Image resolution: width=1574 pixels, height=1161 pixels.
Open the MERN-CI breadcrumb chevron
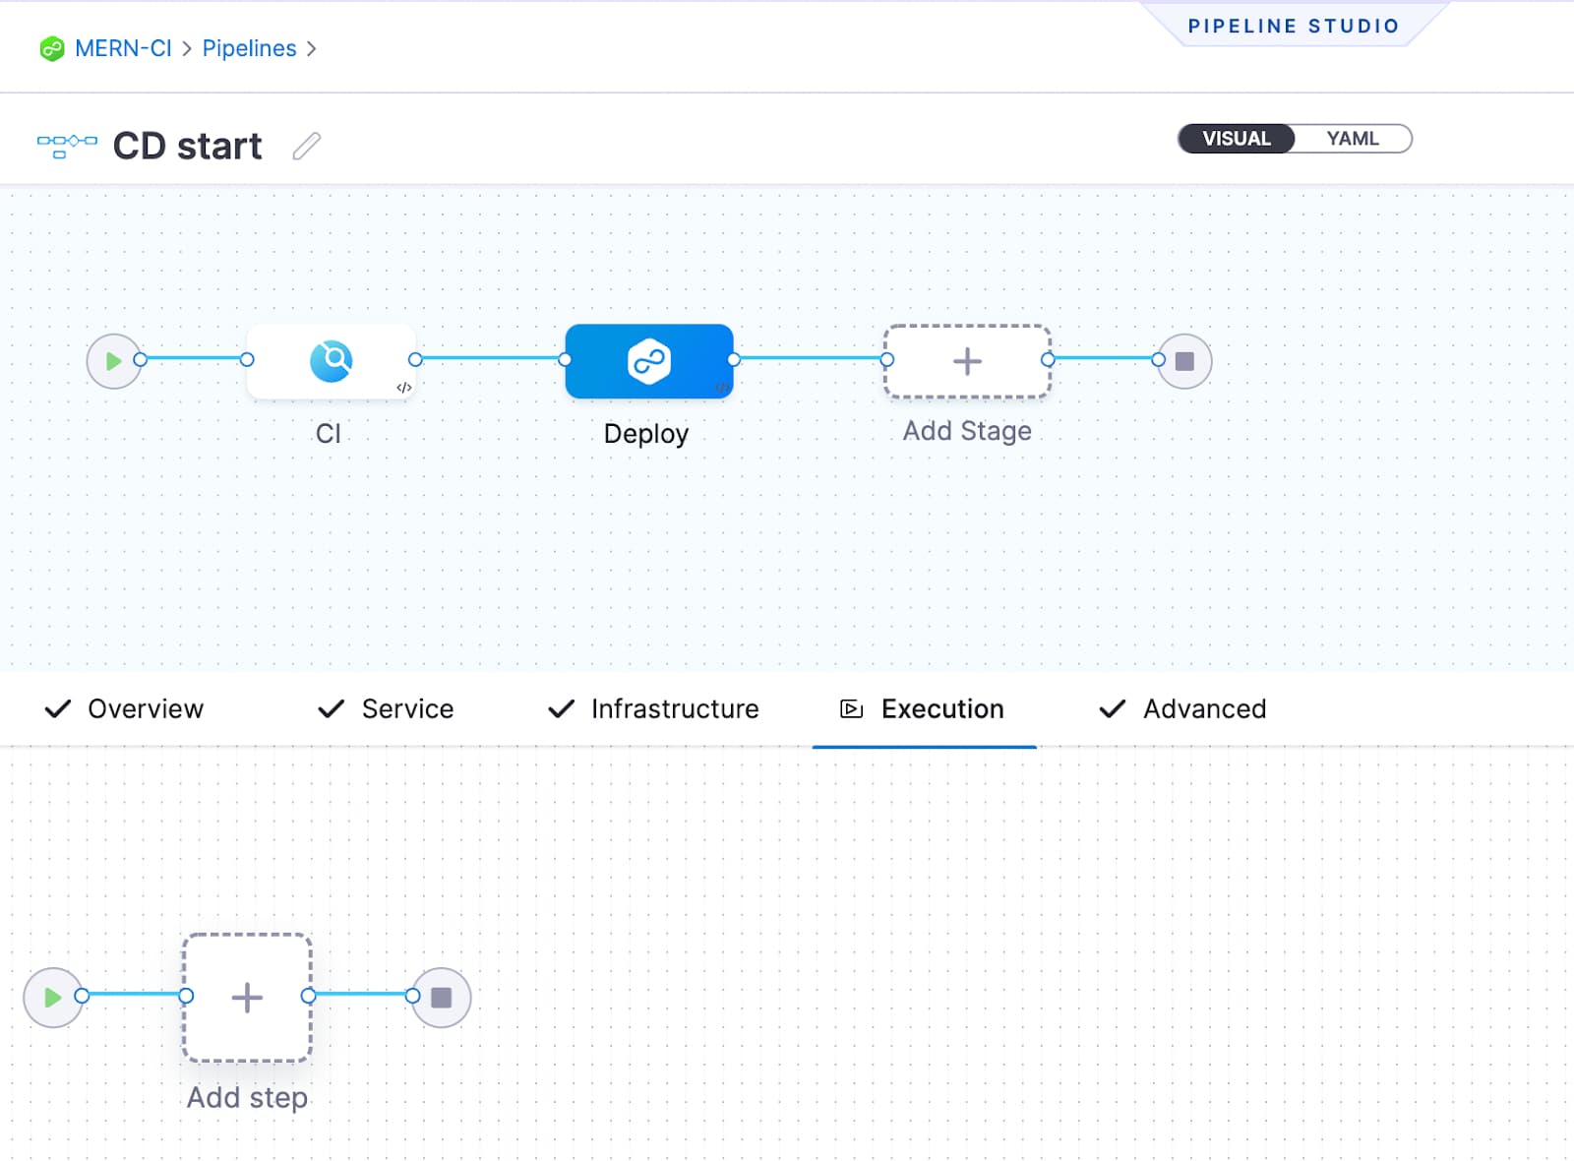coord(186,48)
